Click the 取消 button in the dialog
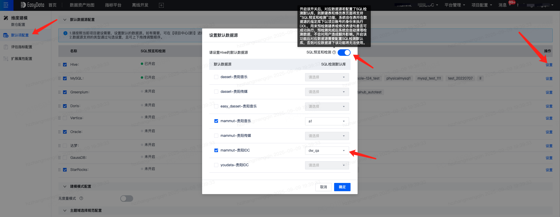 [323, 187]
